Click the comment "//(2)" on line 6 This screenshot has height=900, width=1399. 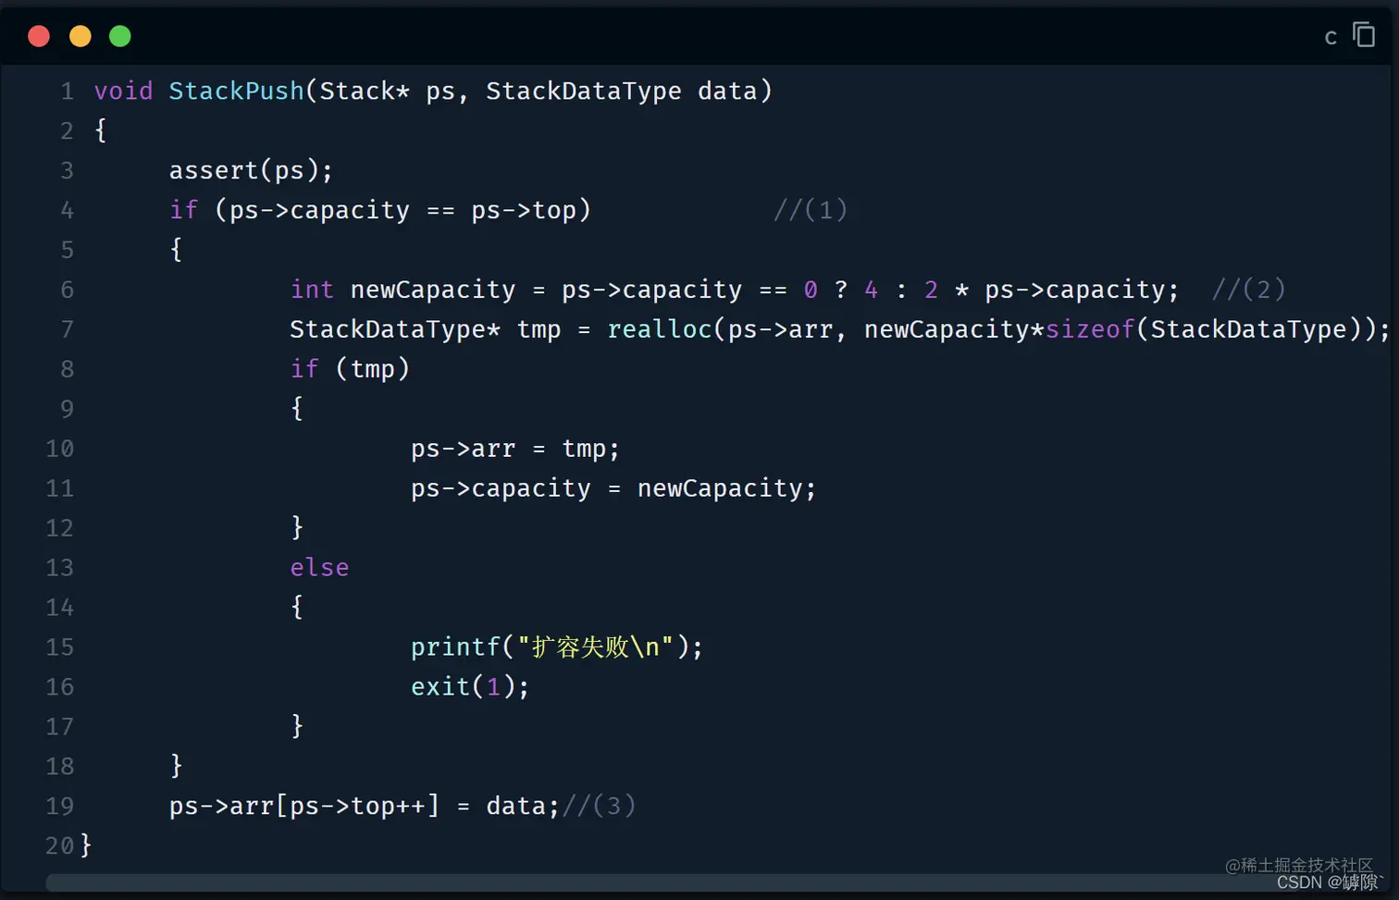(1249, 290)
